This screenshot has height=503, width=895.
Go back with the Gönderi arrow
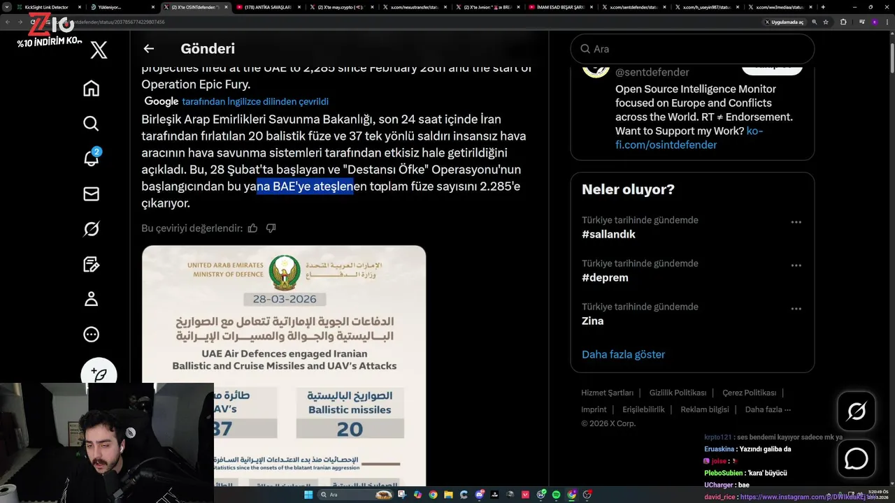[x=148, y=48]
